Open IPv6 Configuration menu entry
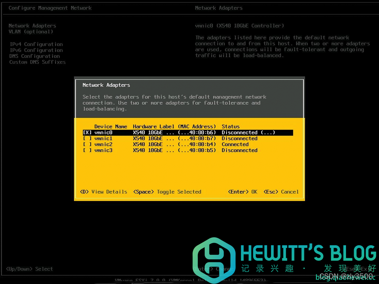 36,50
